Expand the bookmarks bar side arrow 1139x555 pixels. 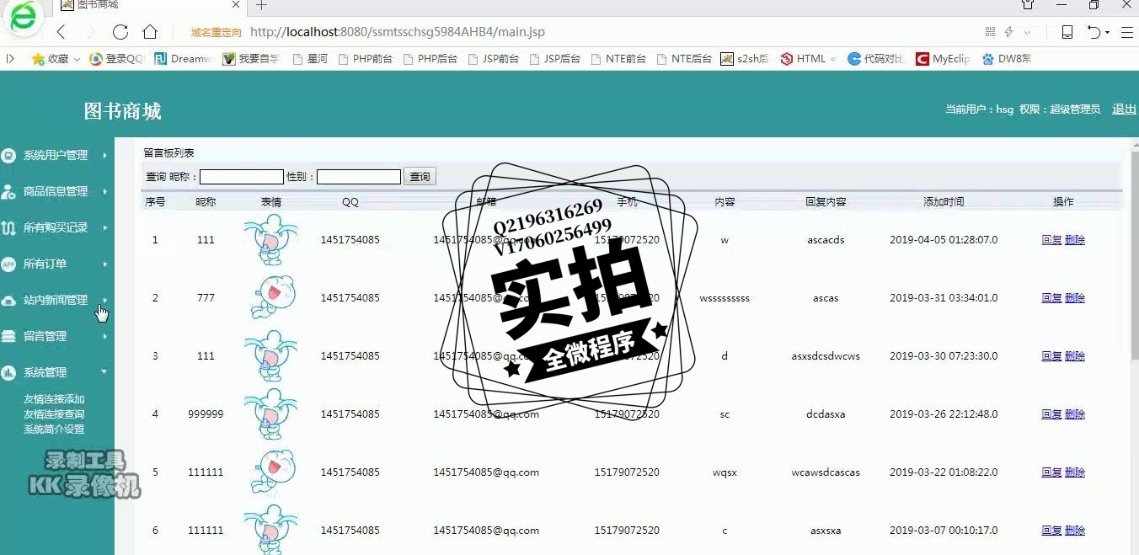coord(10,59)
